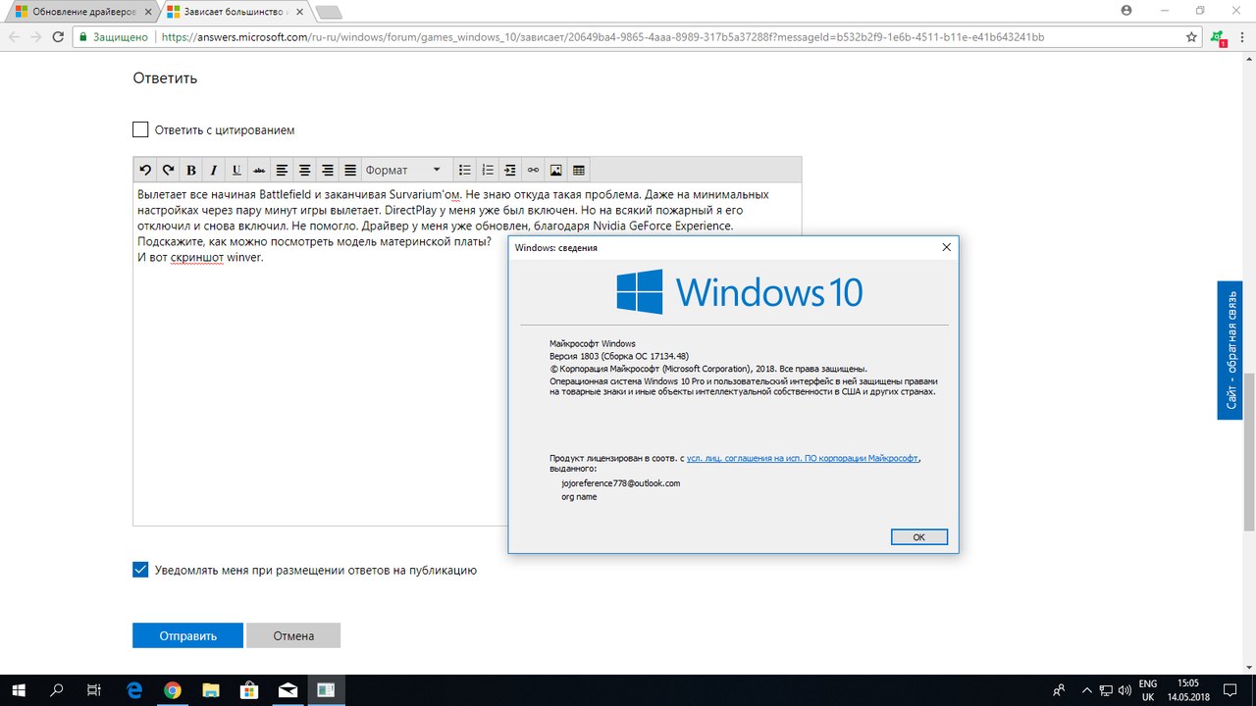Open a new Chrome tab
1256x706 pixels.
pyautogui.click(x=329, y=13)
